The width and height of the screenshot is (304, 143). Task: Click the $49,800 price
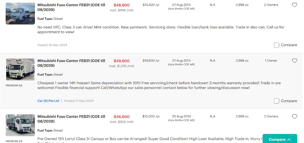[x=122, y=61]
